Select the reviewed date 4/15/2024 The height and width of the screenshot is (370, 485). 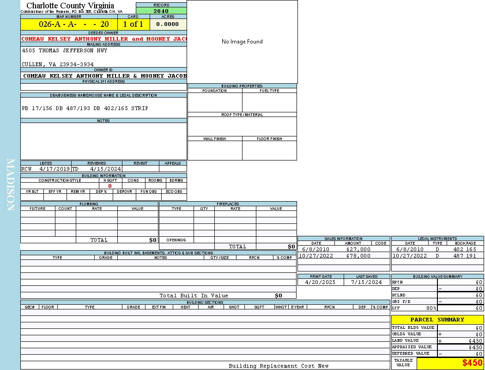coord(105,169)
